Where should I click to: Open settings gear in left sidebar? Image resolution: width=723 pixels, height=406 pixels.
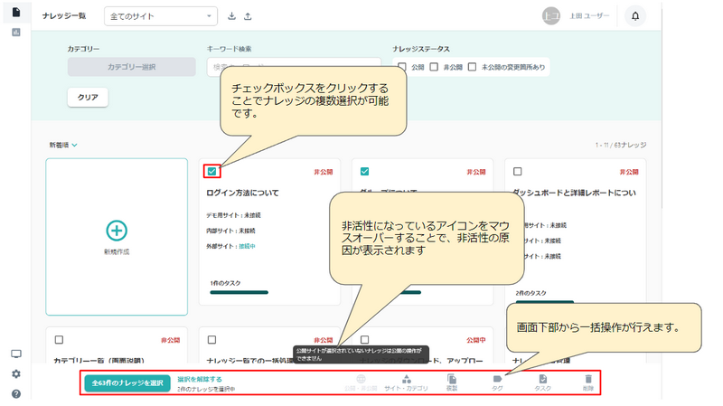tap(16, 373)
